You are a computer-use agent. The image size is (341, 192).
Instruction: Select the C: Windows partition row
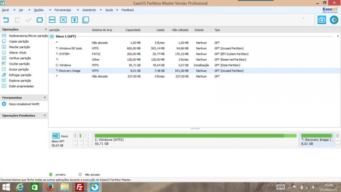coord(195,65)
